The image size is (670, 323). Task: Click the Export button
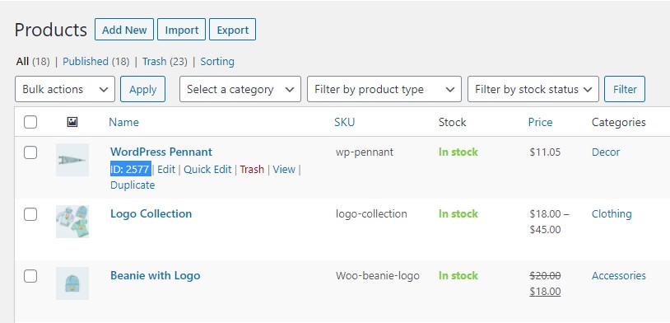point(232,30)
